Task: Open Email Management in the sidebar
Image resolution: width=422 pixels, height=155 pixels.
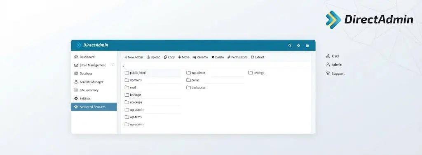Action: point(94,65)
